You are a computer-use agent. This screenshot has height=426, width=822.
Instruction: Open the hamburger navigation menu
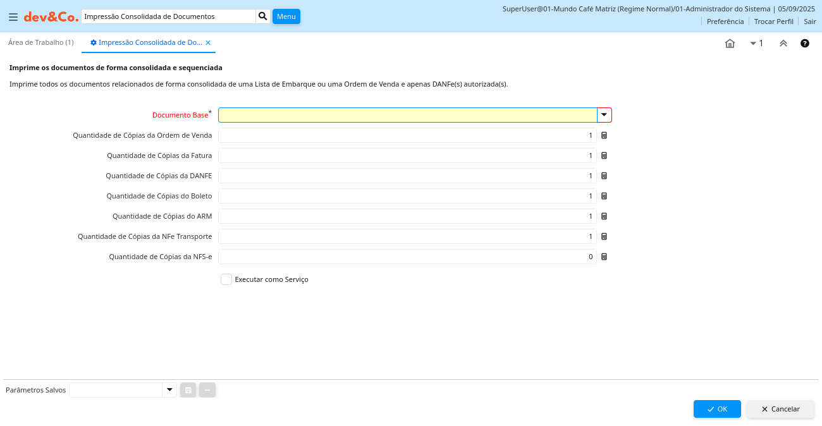[13, 17]
